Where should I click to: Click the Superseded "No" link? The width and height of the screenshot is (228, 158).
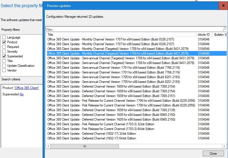pyautogui.click(x=22, y=94)
